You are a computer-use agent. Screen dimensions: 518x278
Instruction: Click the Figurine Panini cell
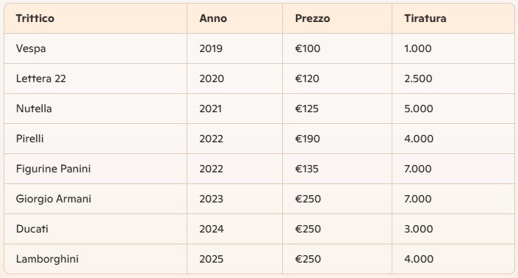point(96,169)
